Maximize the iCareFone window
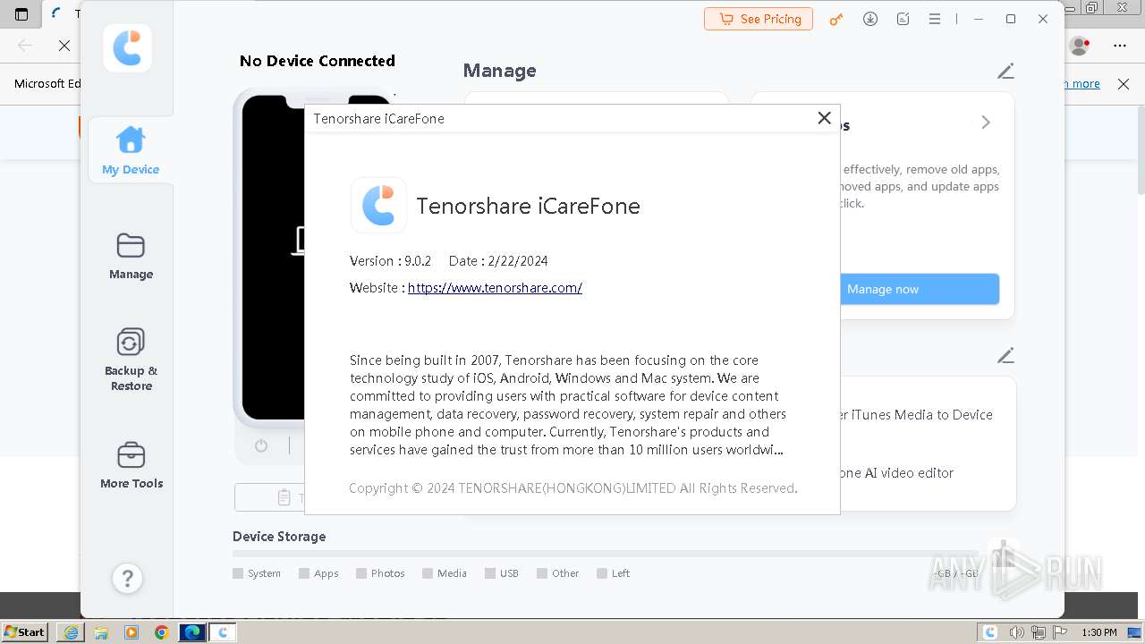Image resolution: width=1145 pixels, height=644 pixels. (x=1011, y=19)
